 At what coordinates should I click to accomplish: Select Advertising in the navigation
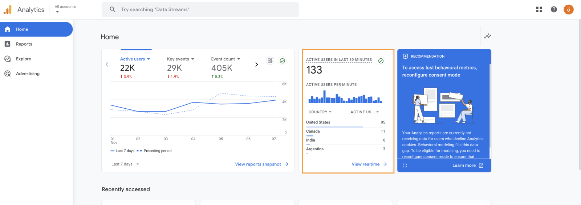[36, 74]
